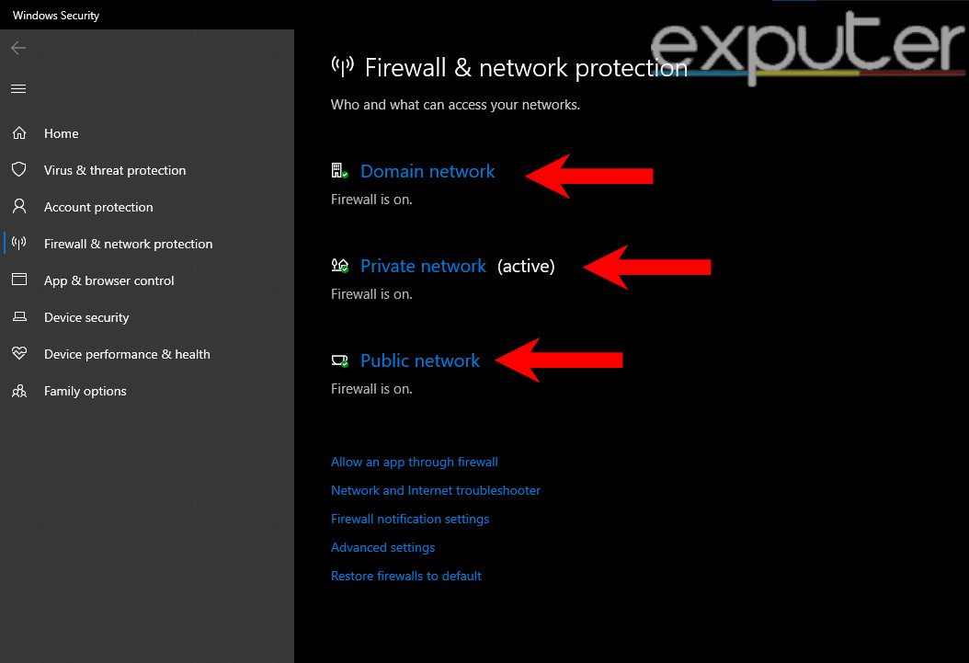Click the Firewall & network protection sidebar icon
Image resolution: width=969 pixels, height=663 pixels.
tap(19, 244)
